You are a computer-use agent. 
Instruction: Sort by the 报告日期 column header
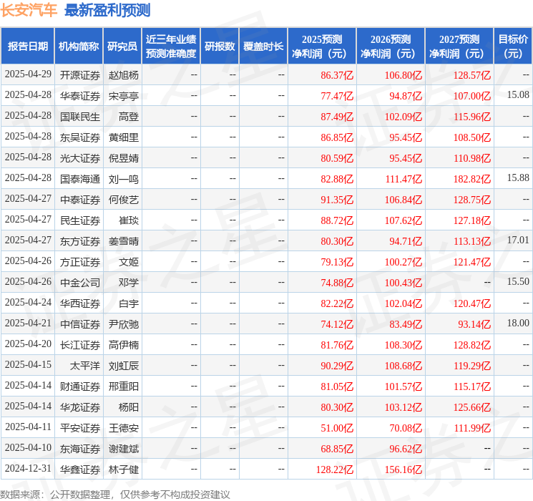click(x=27, y=47)
